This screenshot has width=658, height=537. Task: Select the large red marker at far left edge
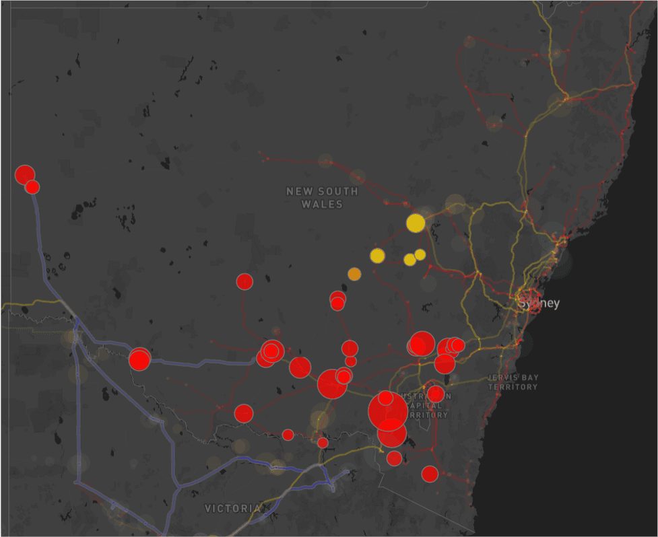point(25,175)
